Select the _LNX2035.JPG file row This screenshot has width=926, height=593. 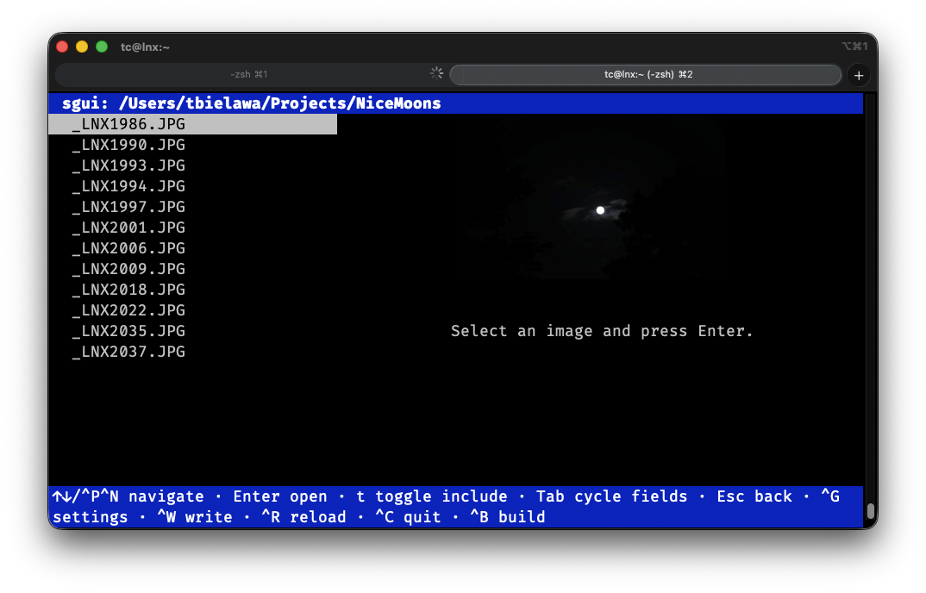point(192,331)
